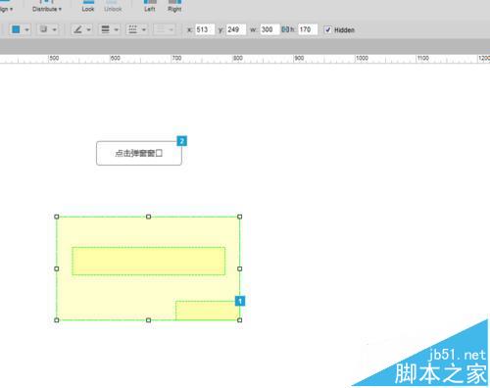Click the Right panel toggle icon
Screen dimensions: 490x388
(x=174, y=7)
